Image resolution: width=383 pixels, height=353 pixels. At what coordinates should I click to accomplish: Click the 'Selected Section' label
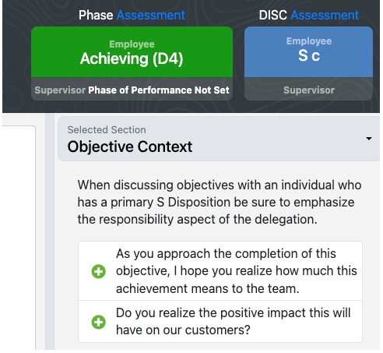pos(107,129)
